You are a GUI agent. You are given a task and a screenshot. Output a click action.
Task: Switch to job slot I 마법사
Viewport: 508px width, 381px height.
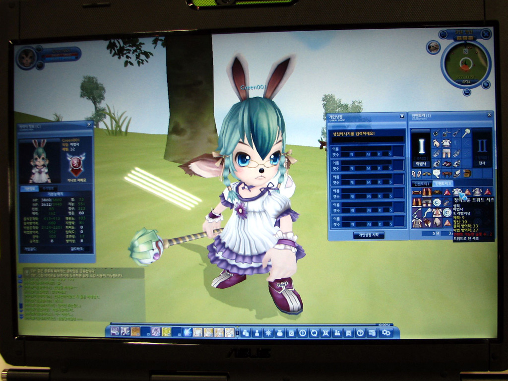click(x=421, y=148)
